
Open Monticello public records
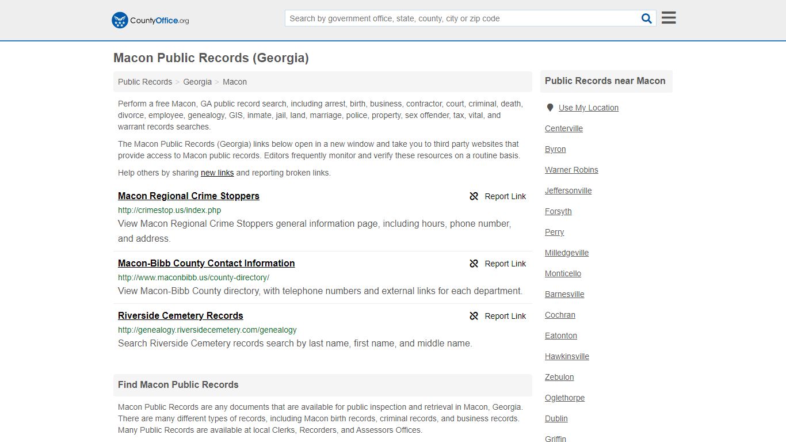click(563, 273)
